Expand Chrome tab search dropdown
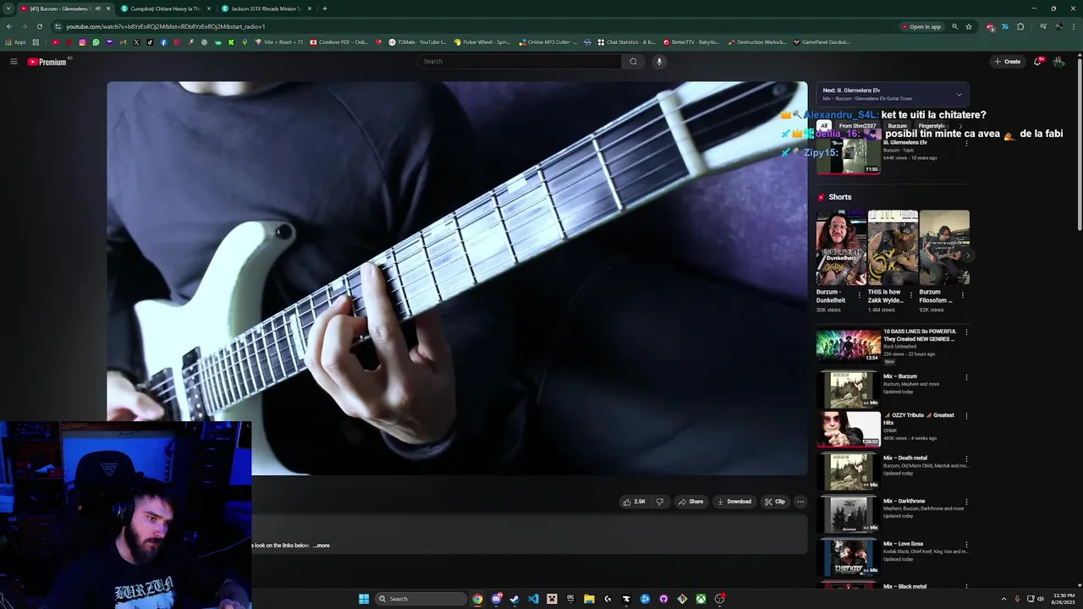 point(8,8)
